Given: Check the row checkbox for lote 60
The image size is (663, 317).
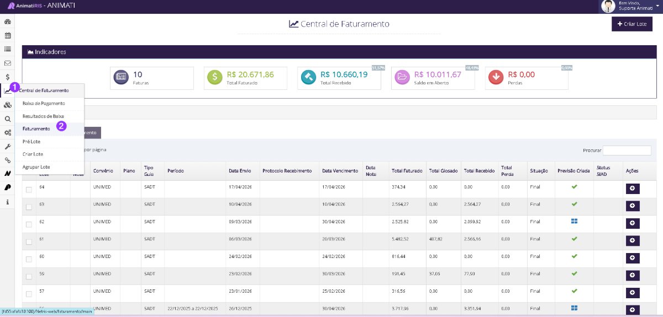Looking at the screenshot, I should (x=29, y=259).
